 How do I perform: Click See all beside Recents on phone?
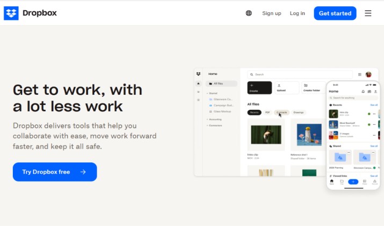tap(374, 105)
